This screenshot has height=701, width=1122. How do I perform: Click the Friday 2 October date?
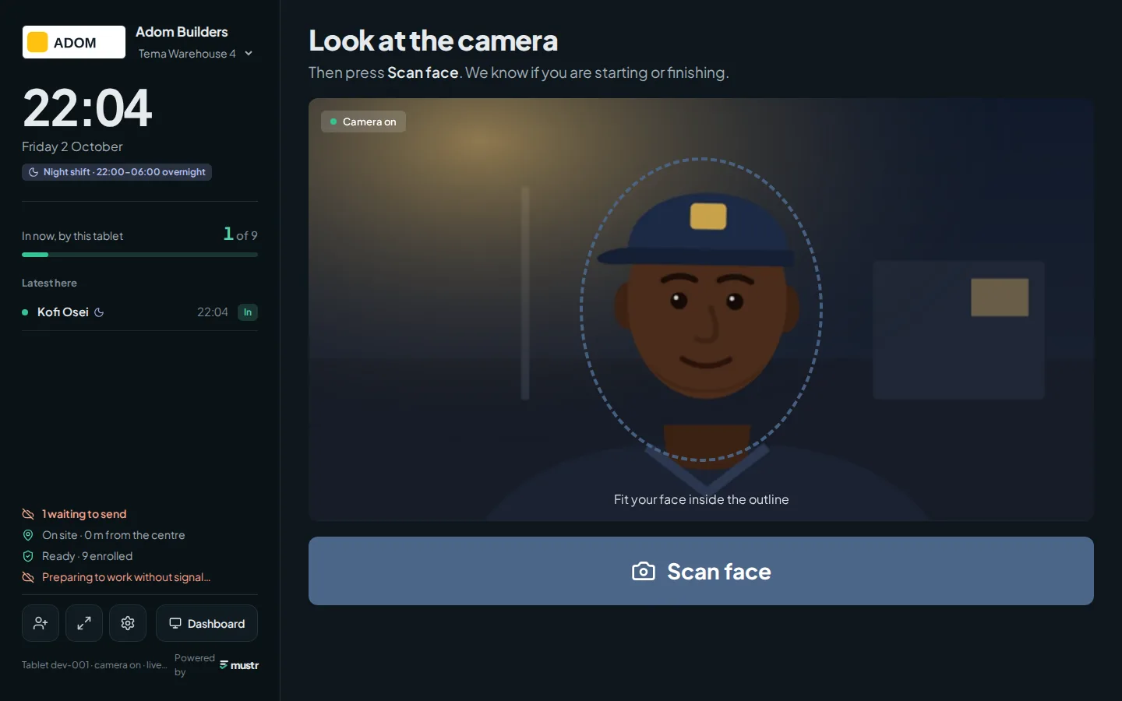click(x=72, y=146)
